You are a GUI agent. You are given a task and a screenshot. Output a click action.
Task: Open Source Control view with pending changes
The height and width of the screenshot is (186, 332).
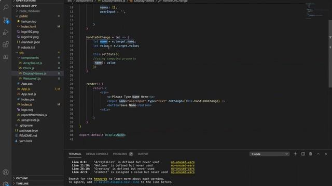pos(6,20)
